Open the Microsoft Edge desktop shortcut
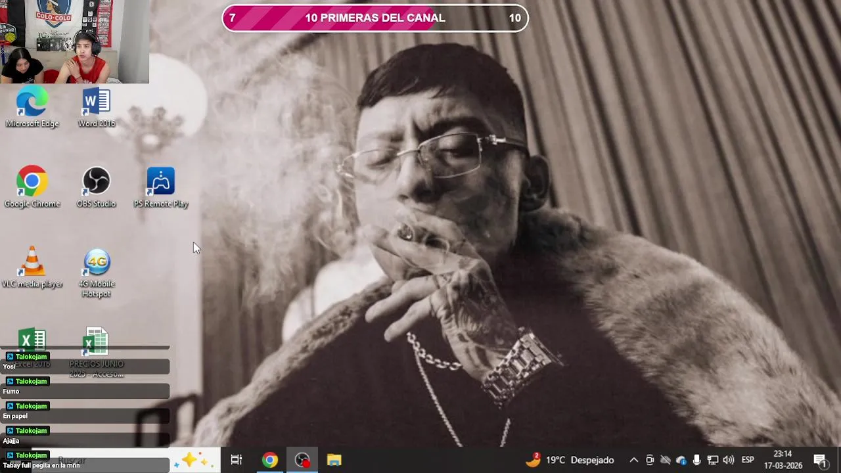Screen dimensions: 841x473 (32, 108)
